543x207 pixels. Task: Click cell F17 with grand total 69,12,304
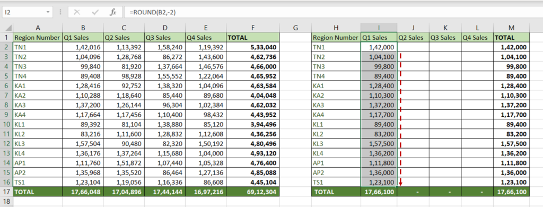click(x=252, y=192)
